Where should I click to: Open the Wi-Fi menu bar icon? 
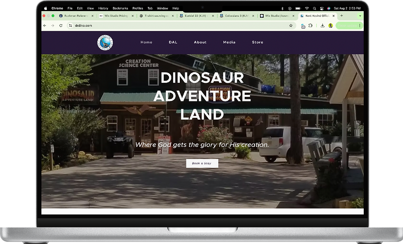(x=307, y=8)
